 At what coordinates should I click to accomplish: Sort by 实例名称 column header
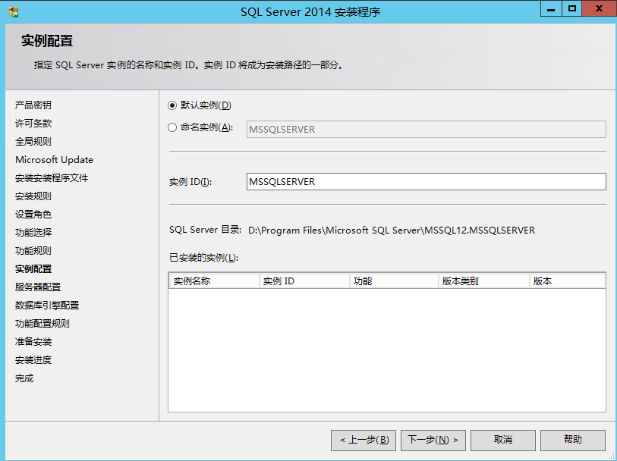(214, 281)
